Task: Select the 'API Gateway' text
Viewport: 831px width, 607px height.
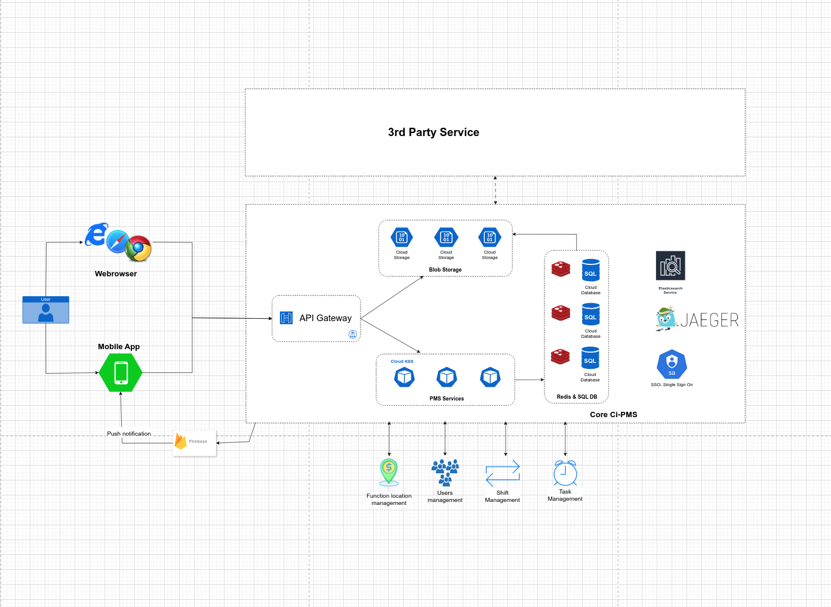Action: (x=325, y=318)
